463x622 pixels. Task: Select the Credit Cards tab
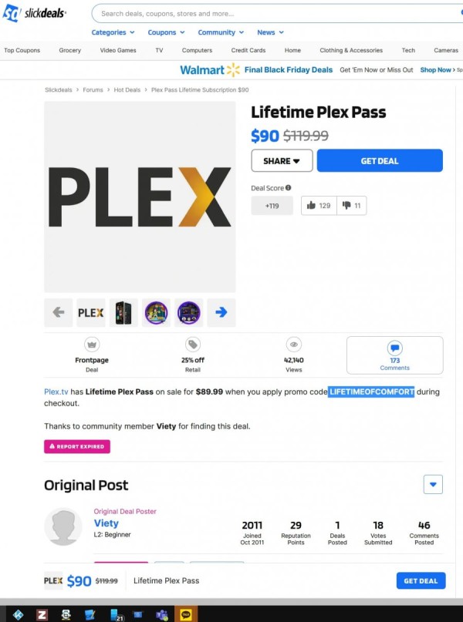point(248,50)
